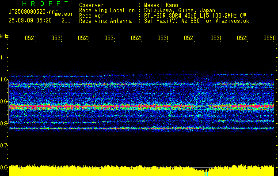278x176 pixels.
Task: Click the HROFFT title text
Action: 46,4
